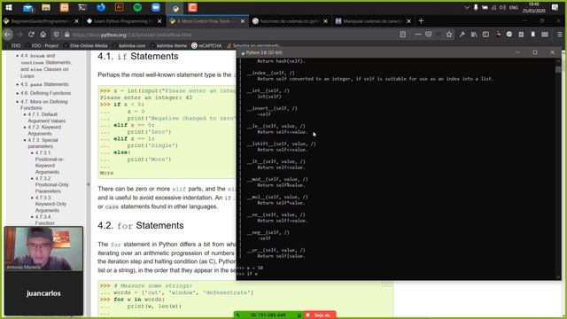The image size is (567, 319).
Task: Open File Explorer from the taskbar
Action: pyautogui.click(x=46, y=7)
